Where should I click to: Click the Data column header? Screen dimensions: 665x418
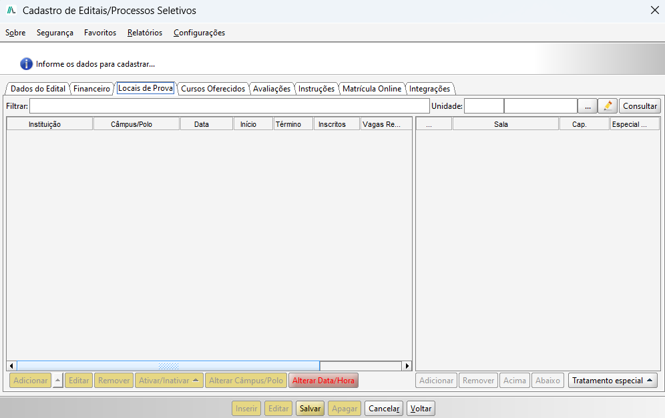(x=206, y=124)
